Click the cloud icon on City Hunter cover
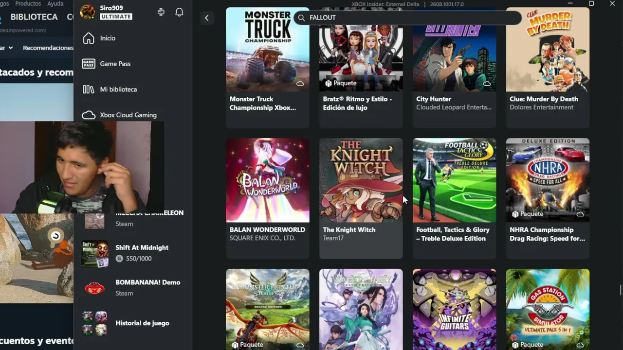 [x=487, y=83]
